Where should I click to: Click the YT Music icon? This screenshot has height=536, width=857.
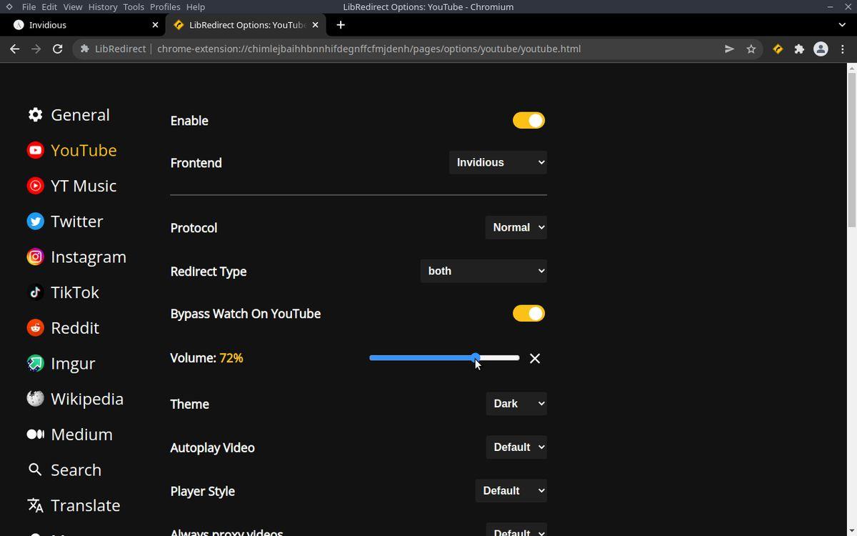point(35,186)
